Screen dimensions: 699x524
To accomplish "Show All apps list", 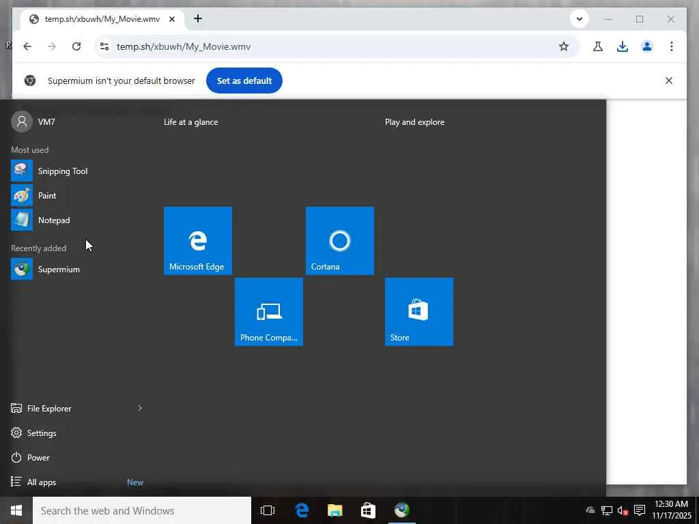I will (33, 482).
